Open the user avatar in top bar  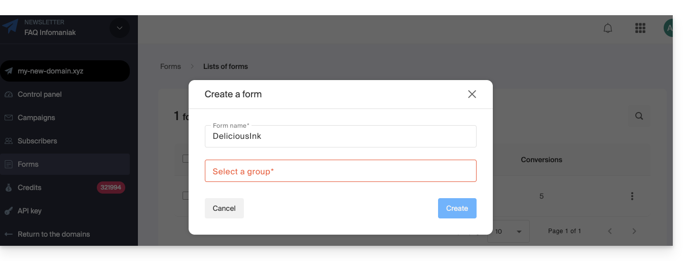[669, 28]
